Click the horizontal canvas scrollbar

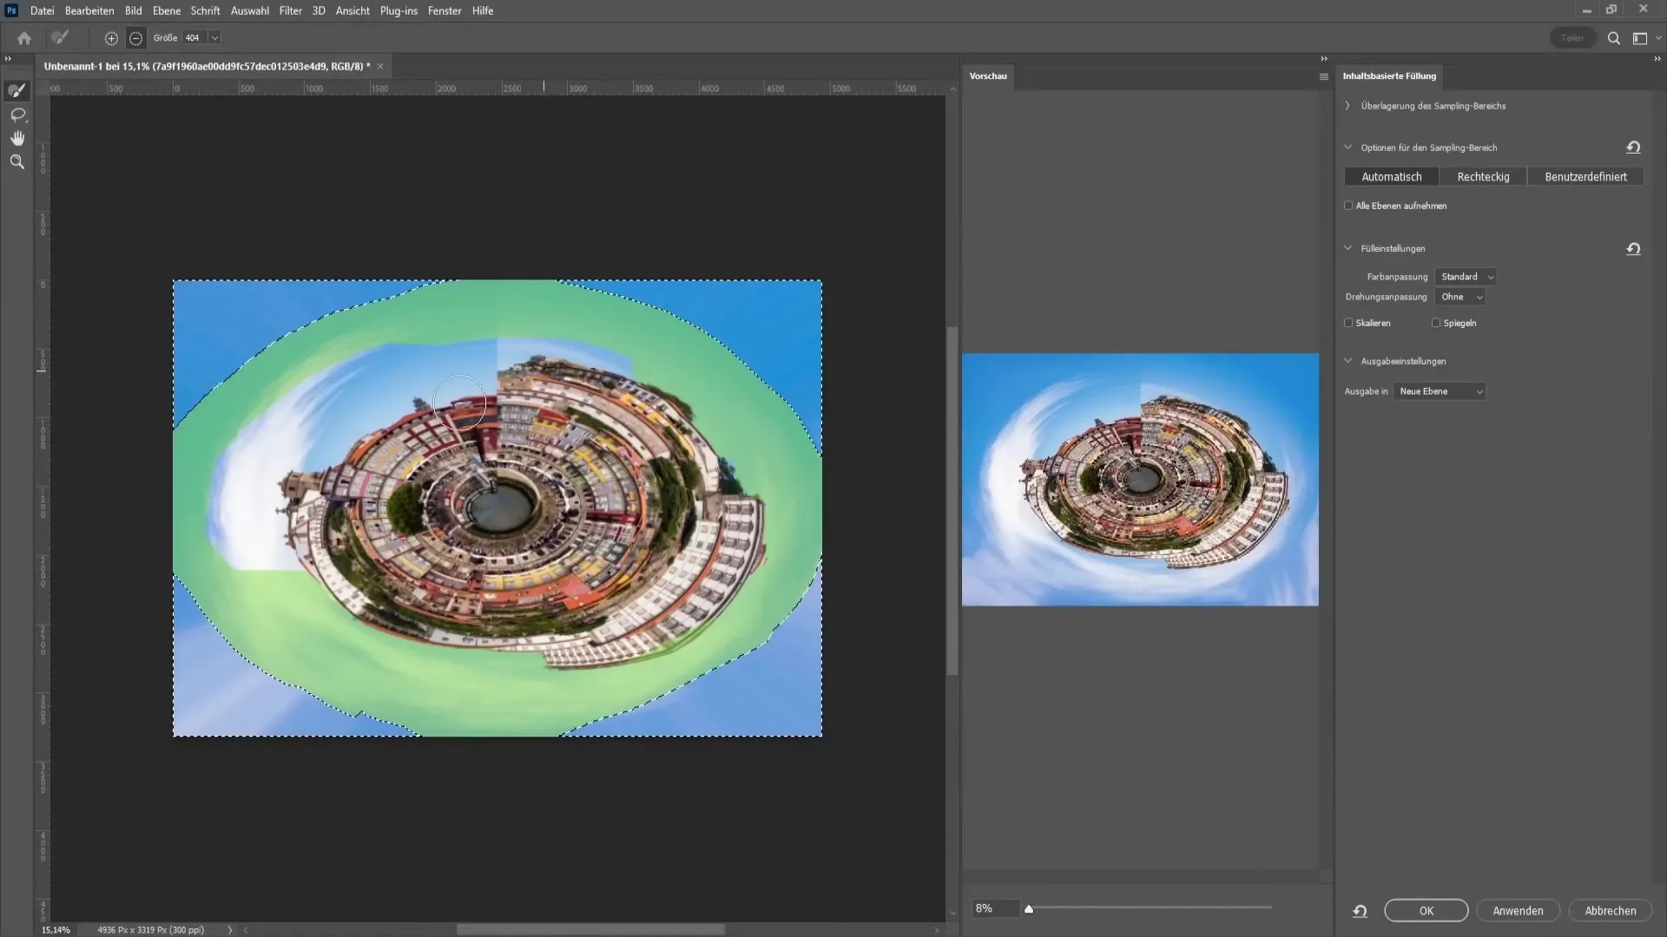coord(590,930)
